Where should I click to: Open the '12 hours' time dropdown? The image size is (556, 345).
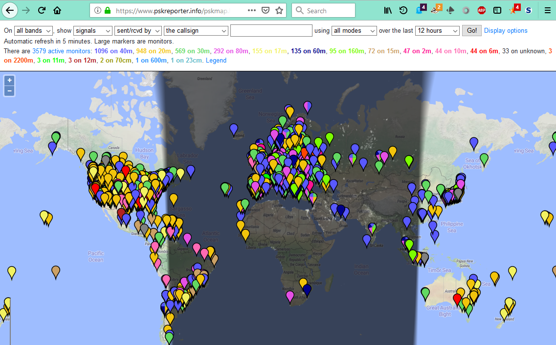point(437,31)
